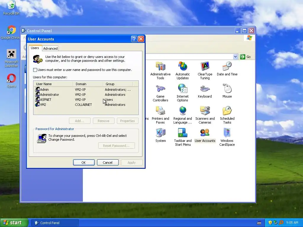
Task: Click Cancel in User Accounts dialog
Action: point(107,163)
